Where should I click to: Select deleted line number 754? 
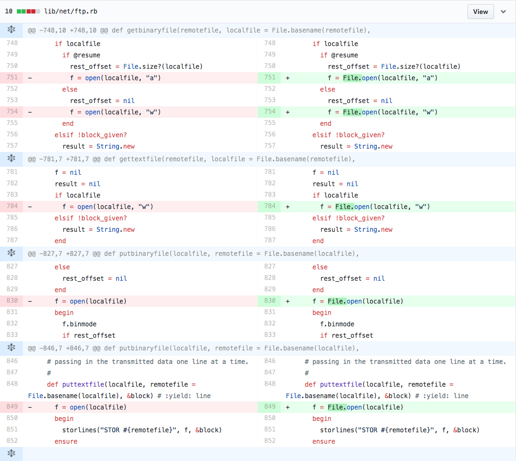click(x=12, y=112)
